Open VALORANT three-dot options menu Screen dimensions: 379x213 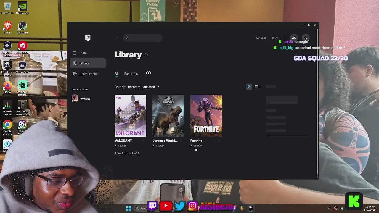tap(143, 141)
